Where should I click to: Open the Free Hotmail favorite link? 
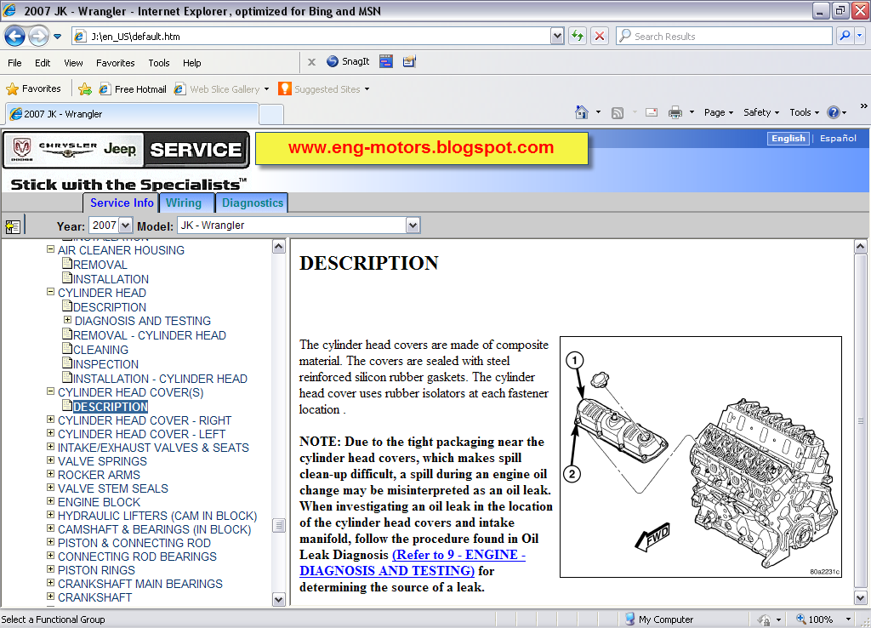133,88
